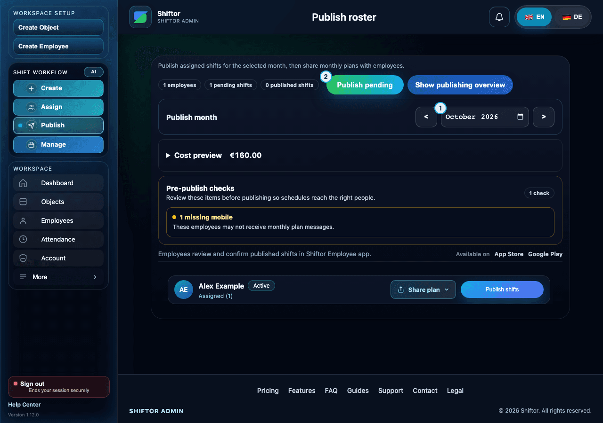Screen dimensions: 603x423
Task: Switch language to EN
Action: pos(534,17)
